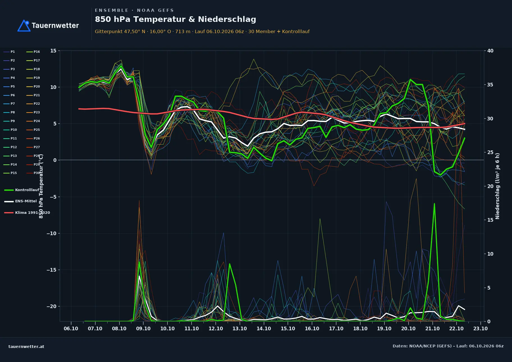Image resolution: width=512 pixels, height=362 pixels.
Task: Click legend entry P19
Action: (33, 78)
